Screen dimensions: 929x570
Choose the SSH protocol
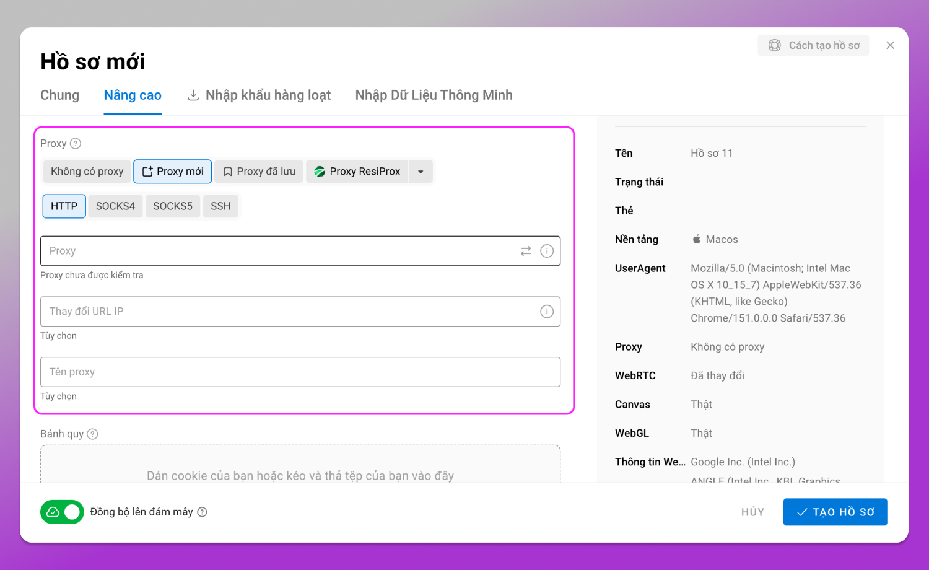click(220, 206)
